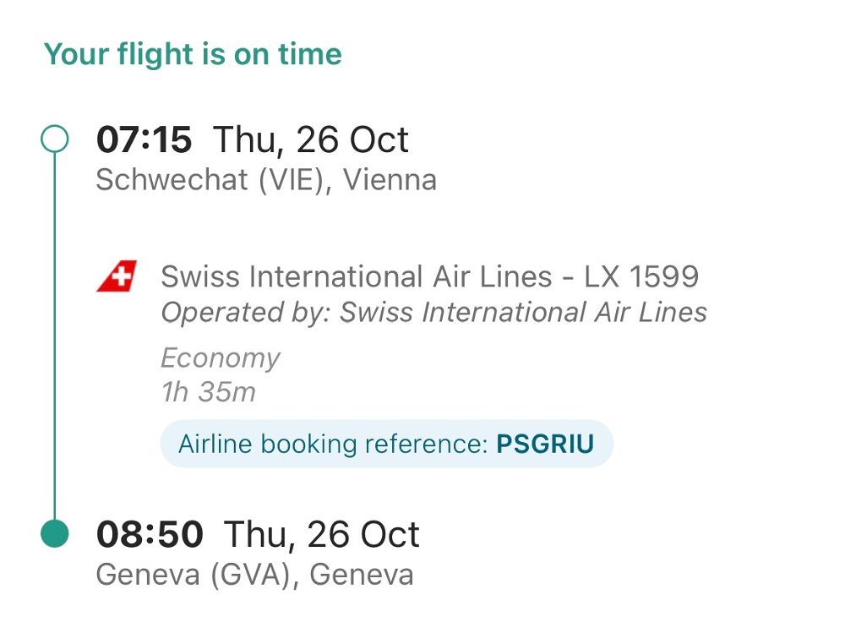This screenshot has width=845, height=644.
Task: Click the Airline booking reference pill
Action: click(386, 444)
